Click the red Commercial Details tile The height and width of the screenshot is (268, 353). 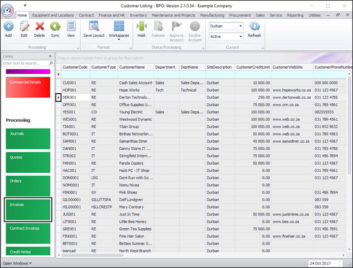28,87
